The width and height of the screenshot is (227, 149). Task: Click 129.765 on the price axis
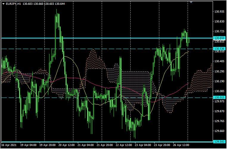(x=219, y=121)
